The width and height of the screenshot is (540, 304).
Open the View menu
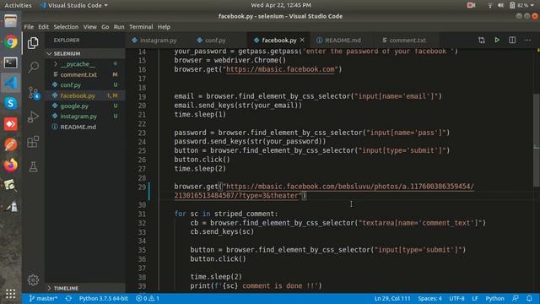(90, 27)
